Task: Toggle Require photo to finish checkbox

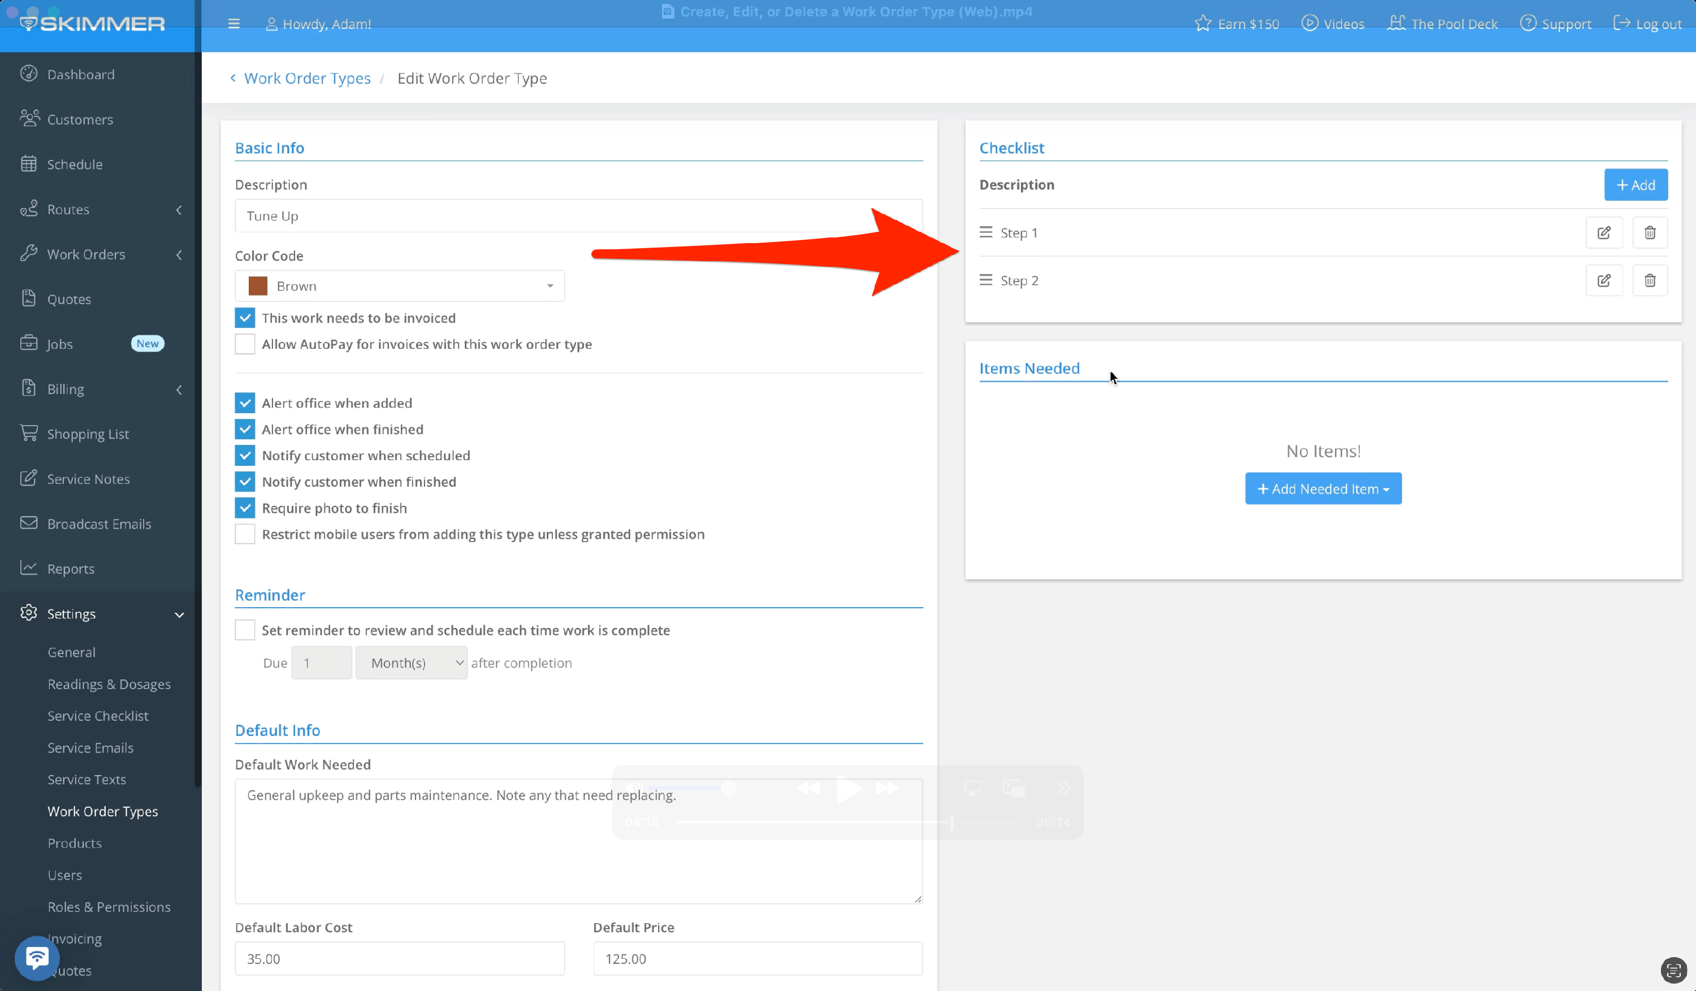Action: tap(245, 508)
